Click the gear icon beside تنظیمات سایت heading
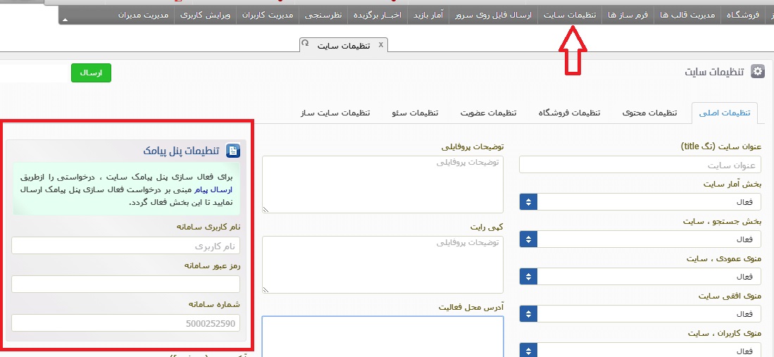 pyautogui.click(x=757, y=72)
